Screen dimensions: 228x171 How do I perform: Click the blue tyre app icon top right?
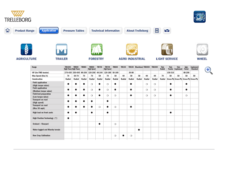[199, 16]
